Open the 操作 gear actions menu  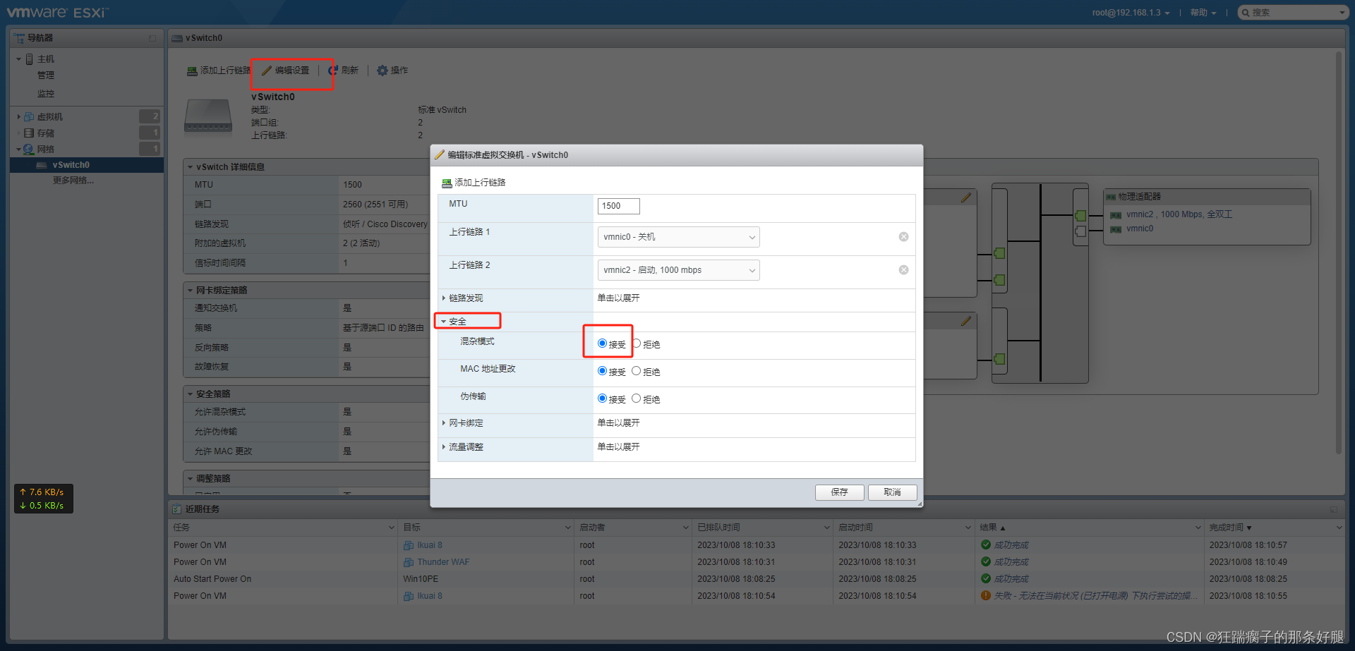(x=392, y=71)
